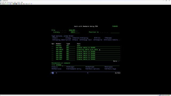Click member name SQLTAB7

[59, 59]
